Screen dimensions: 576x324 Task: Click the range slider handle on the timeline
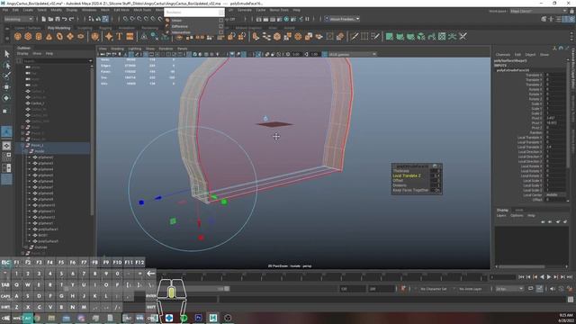[x=227, y=289]
